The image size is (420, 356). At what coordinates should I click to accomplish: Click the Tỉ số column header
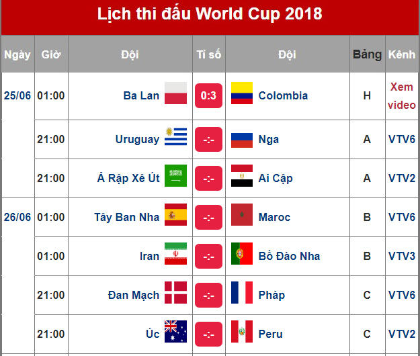(x=208, y=54)
